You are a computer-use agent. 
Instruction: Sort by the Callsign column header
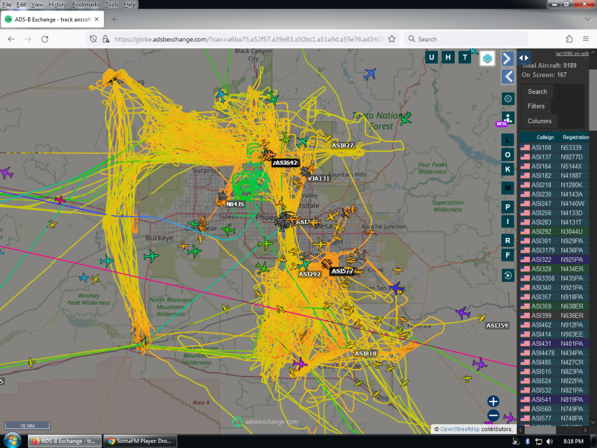pos(545,137)
